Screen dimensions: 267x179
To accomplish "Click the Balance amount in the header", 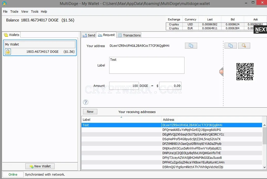I will click(40, 20).
